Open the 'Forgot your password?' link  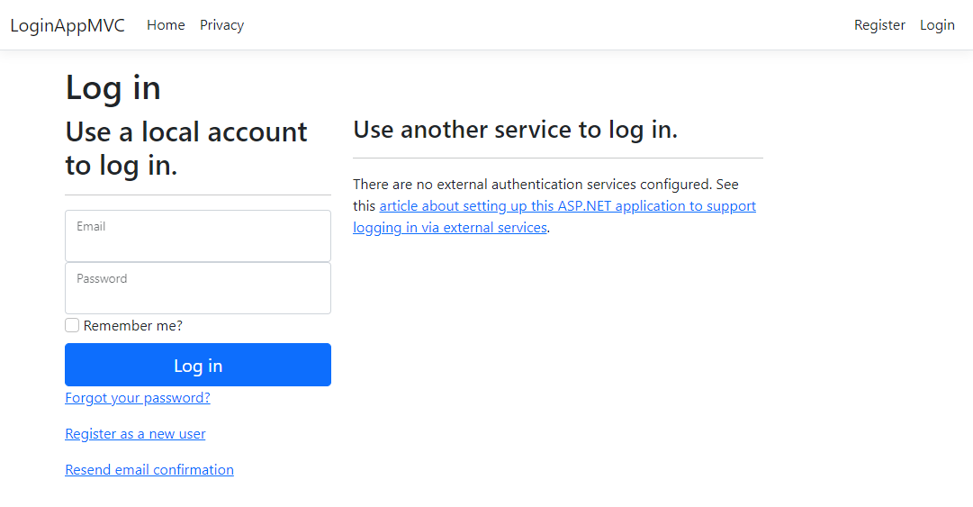pos(138,398)
